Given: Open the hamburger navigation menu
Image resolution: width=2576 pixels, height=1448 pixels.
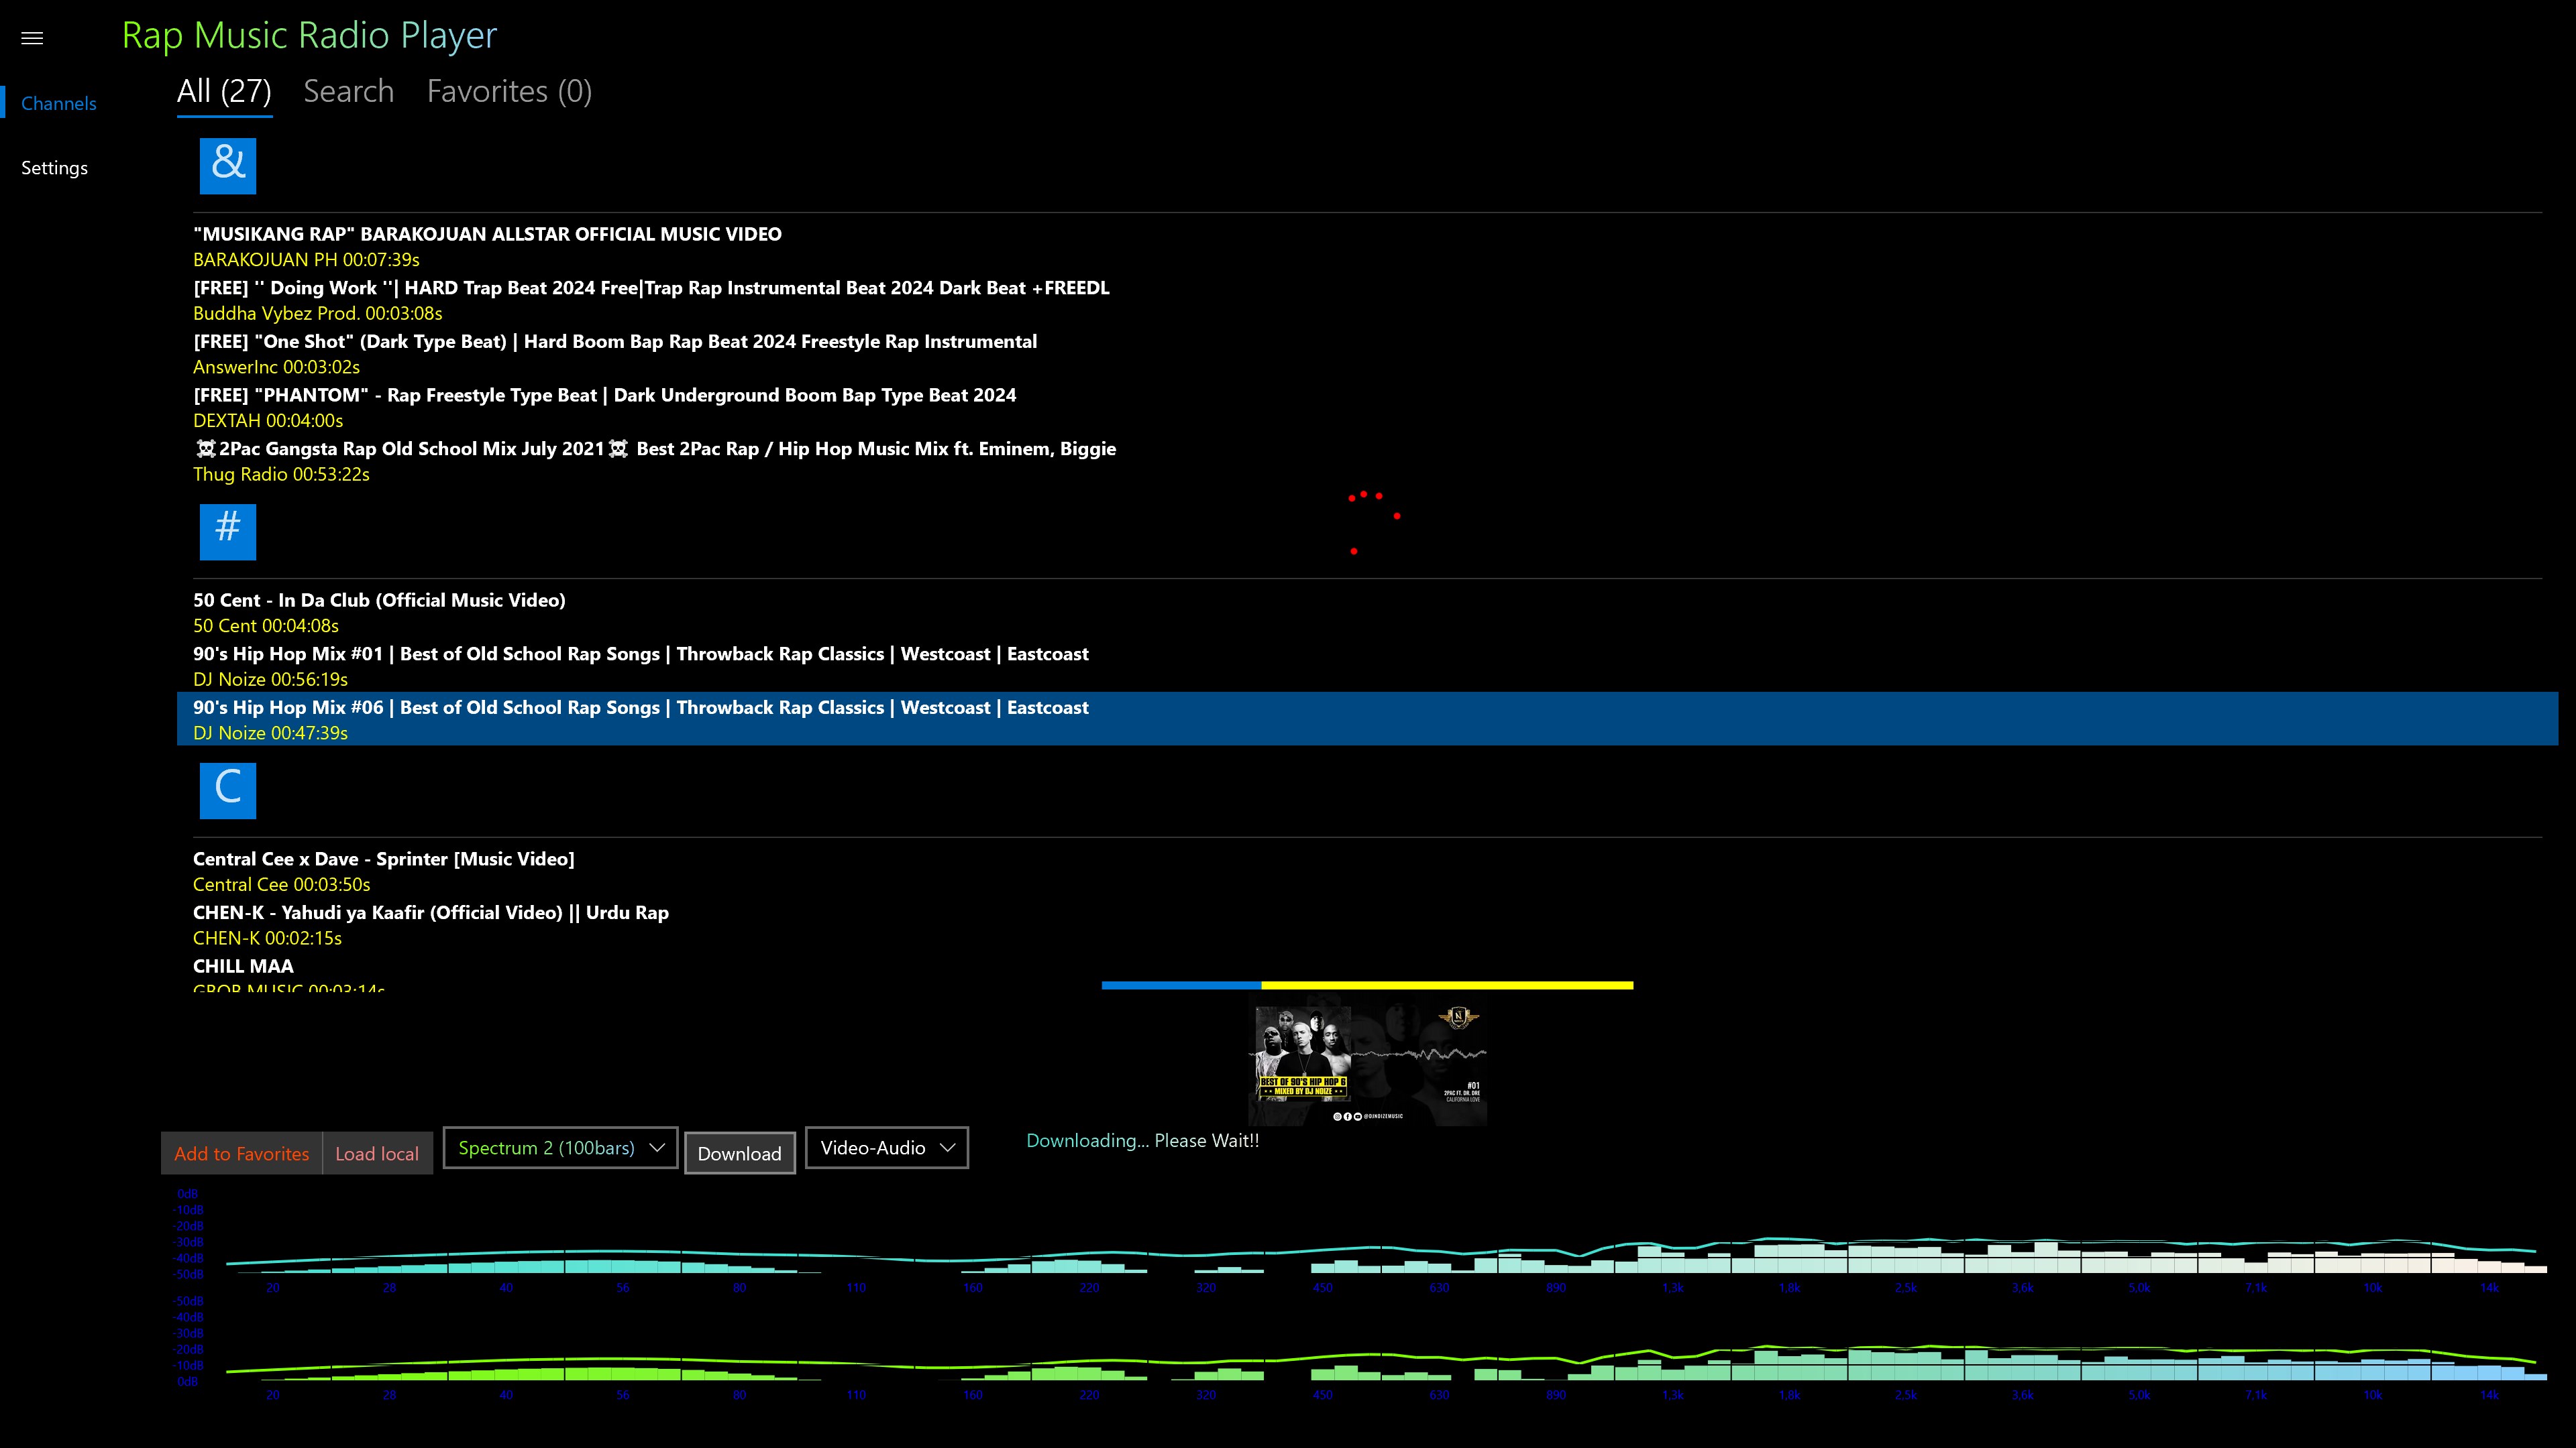Looking at the screenshot, I should (32, 38).
